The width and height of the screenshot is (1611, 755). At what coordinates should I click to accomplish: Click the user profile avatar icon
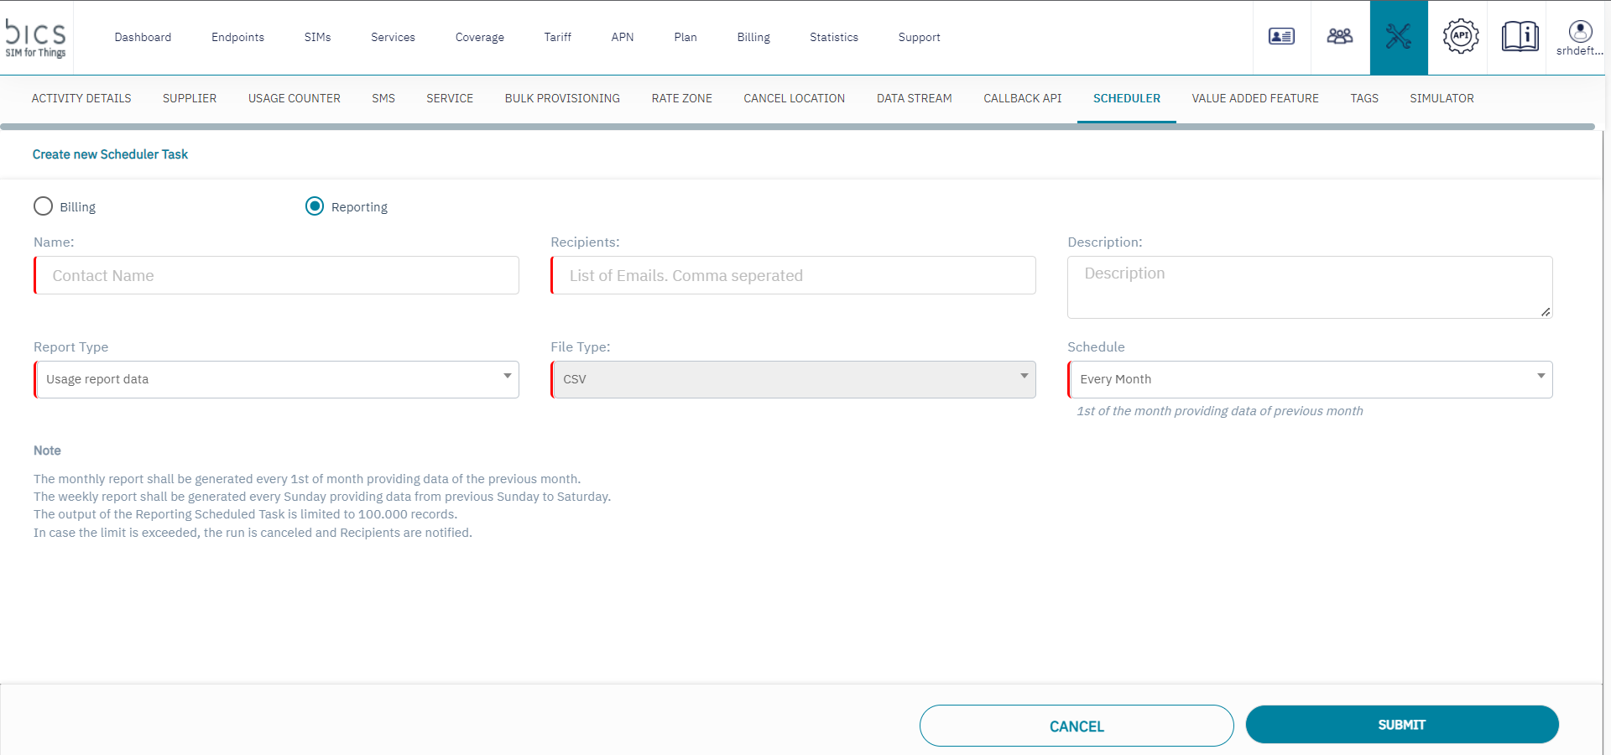(1580, 32)
